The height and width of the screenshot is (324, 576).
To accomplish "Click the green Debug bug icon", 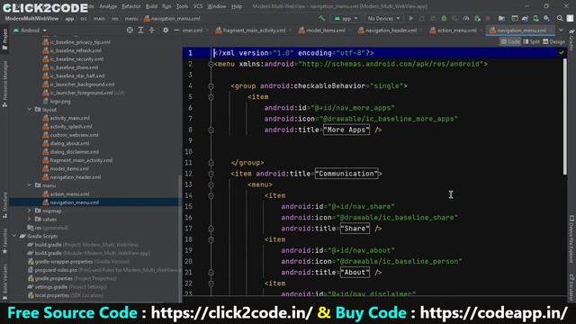I will [x=444, y=18].
